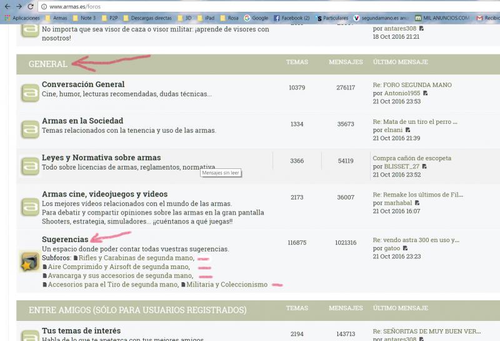Open Militaria y Coleccionismo subforum
Screen dimensions: 500x341
point(227,285)
